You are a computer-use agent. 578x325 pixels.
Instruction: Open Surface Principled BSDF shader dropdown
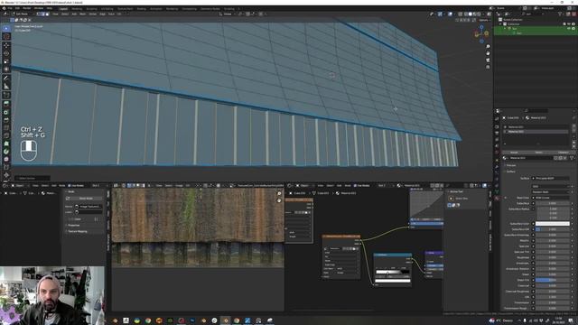click(x=551, y=178)
